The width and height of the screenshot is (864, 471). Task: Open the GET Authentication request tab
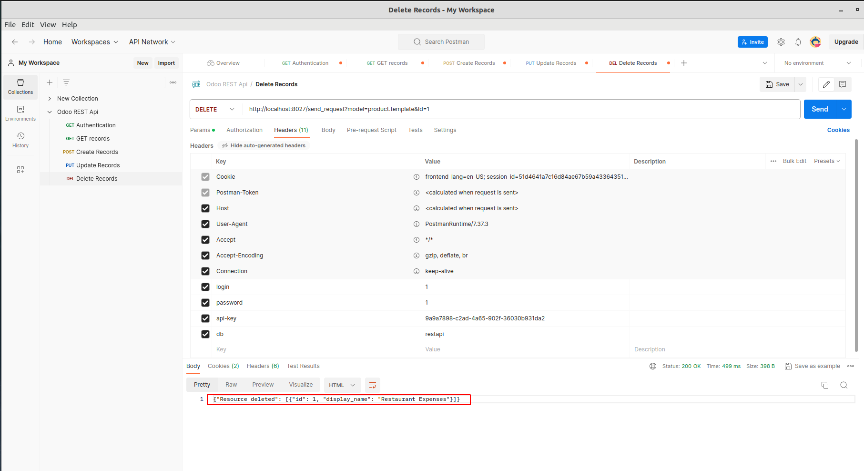305,63
